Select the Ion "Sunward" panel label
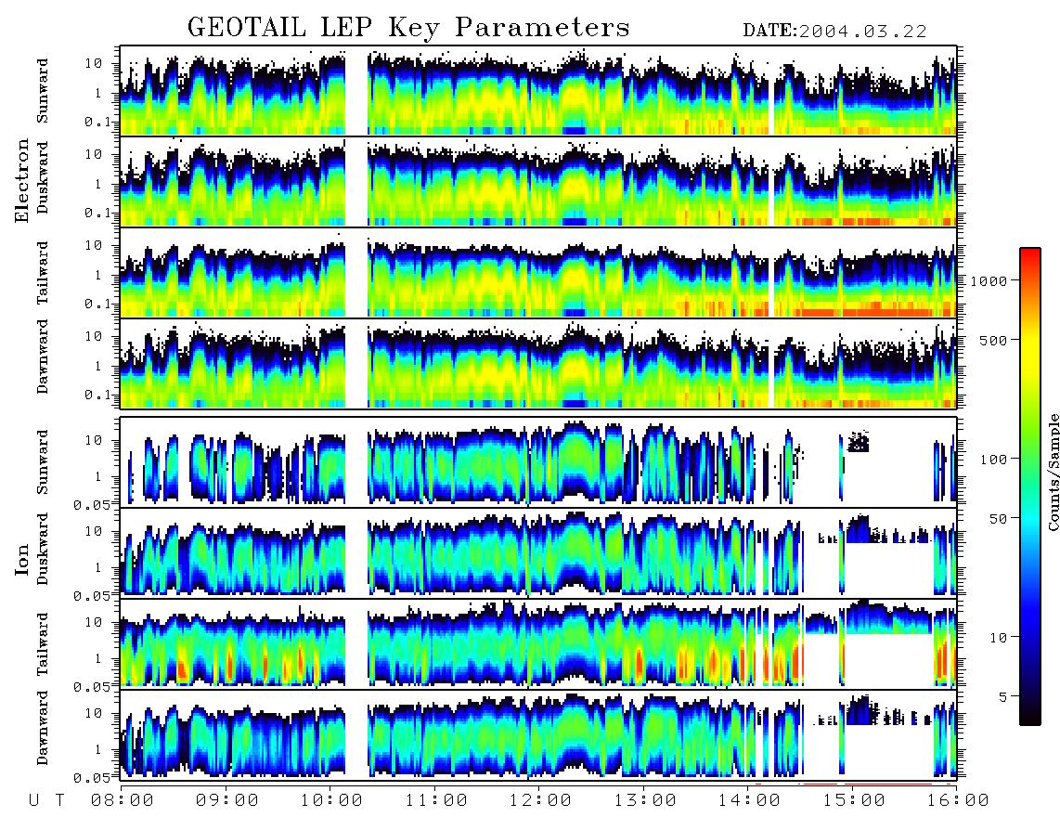Image resolution: width=1060 pixels, height=817 pixels. click(43, 462)
